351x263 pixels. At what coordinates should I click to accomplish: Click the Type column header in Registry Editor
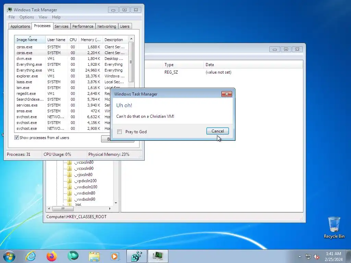coord(183,65)
